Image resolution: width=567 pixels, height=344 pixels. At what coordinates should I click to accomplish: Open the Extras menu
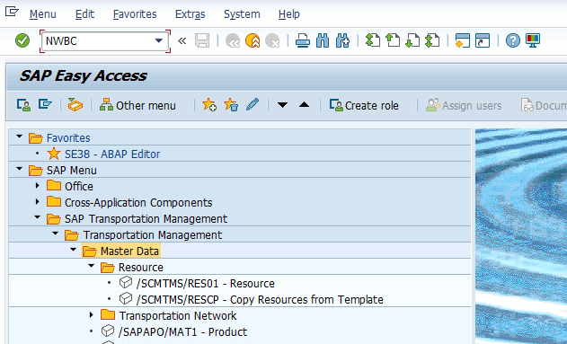coord(190,14)
